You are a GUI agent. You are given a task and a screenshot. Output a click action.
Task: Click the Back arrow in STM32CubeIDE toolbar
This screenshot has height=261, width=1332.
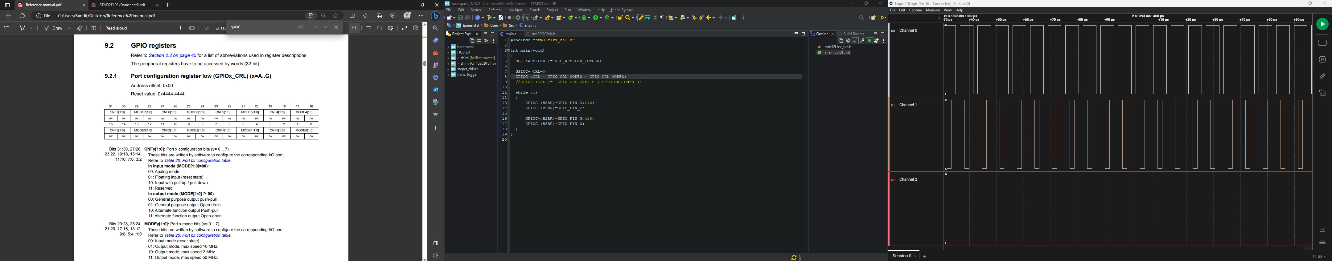pyautogui.click(x=709, y=18)
